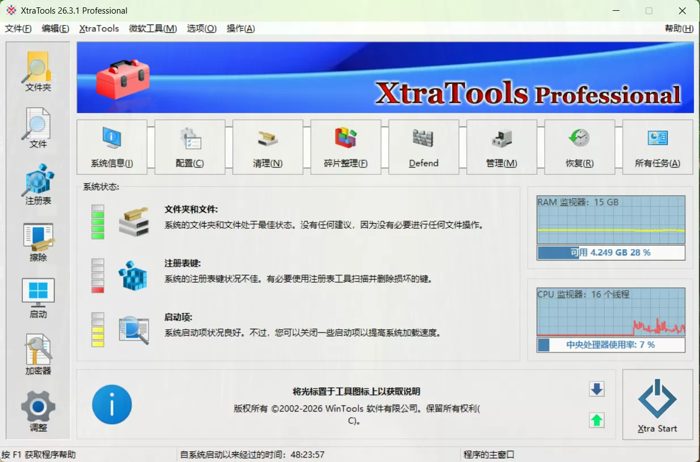The image size is (700, 462).
Task: Expand the 操作(A) menu
Action: coord(241,28)
